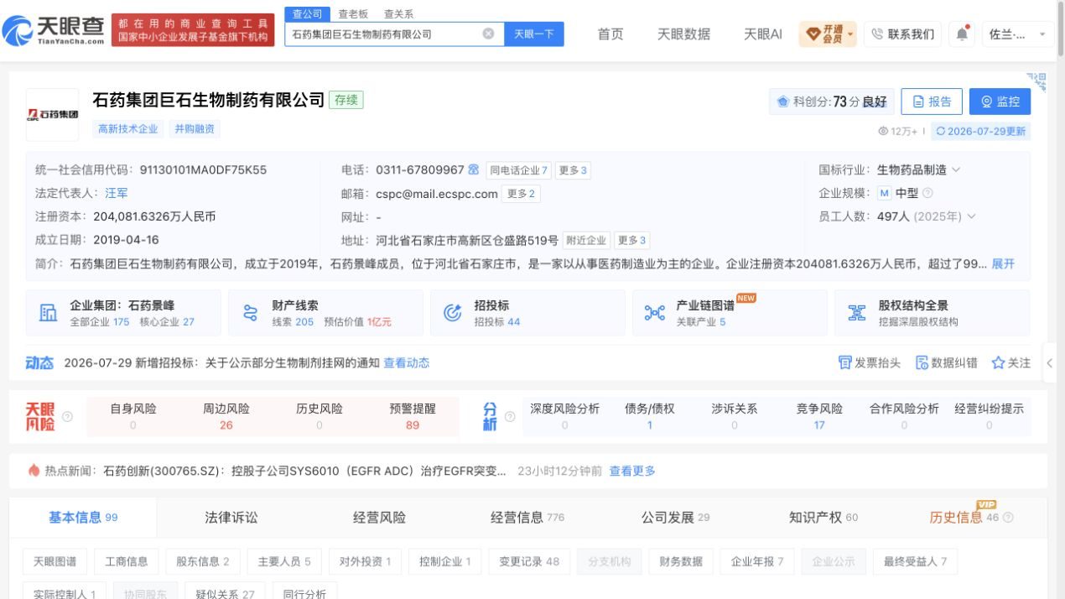Select the 查关系 search tab
Image resolution: width=1065 pixels, height=599 pixels.
[x=398, y=14]
